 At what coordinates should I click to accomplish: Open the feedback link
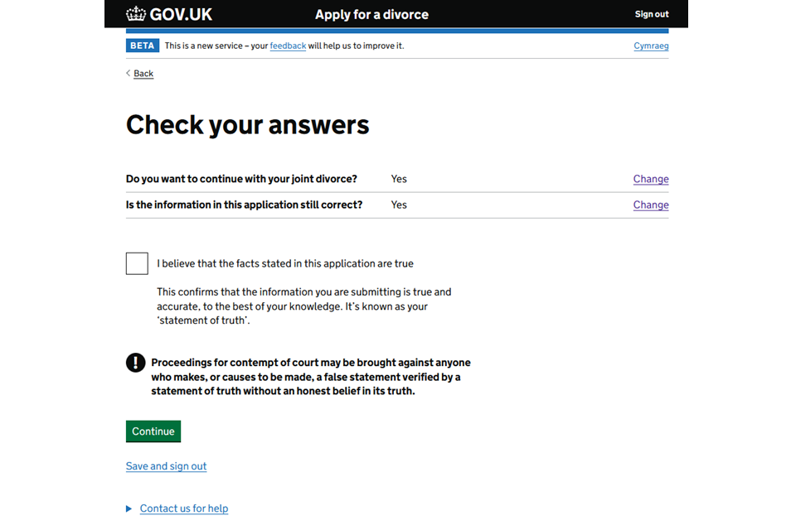pyautogui.click(x=288, y=46)
